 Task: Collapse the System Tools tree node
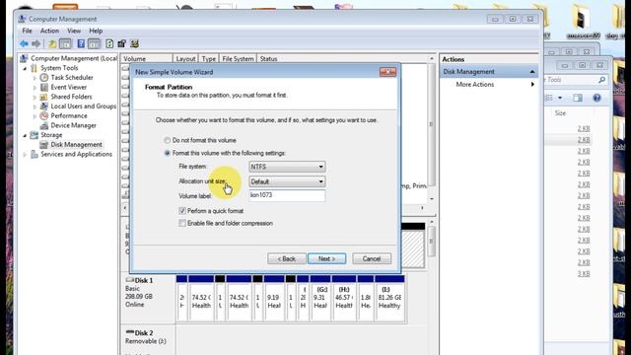click(x=25, y=68)
